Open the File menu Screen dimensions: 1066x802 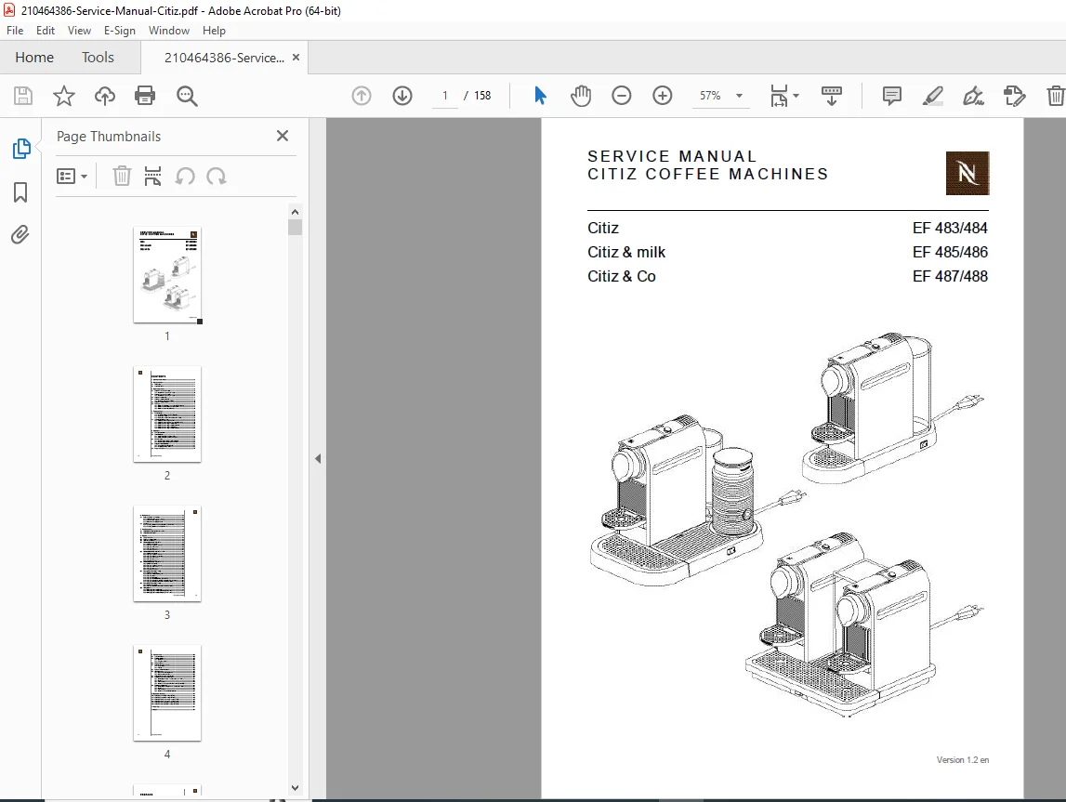[x=15, y=31]
